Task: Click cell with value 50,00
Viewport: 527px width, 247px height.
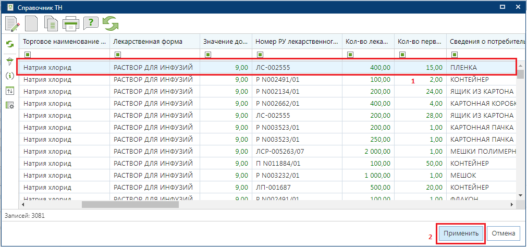Action: click(x=420, y=163)
